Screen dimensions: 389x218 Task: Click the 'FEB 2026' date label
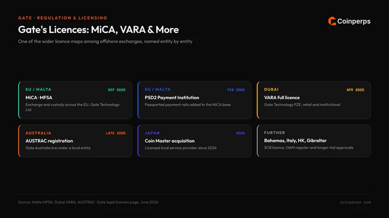point(236,90)
